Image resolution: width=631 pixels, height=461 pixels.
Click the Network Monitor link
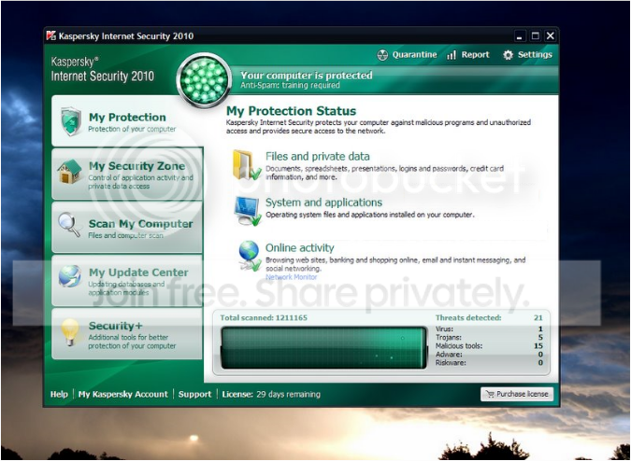tap(291, 276)
